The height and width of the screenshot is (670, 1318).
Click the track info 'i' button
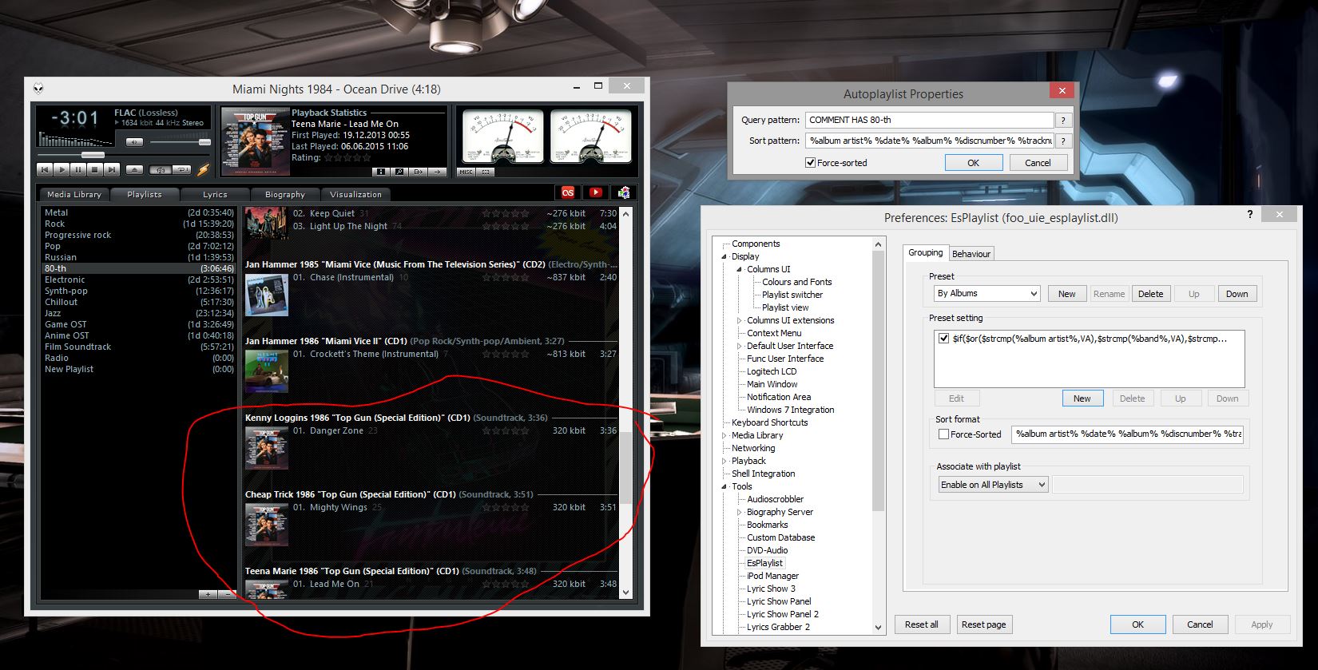381,172
